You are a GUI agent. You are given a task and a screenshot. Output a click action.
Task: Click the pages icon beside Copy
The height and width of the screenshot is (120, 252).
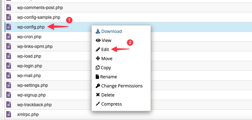98,68
